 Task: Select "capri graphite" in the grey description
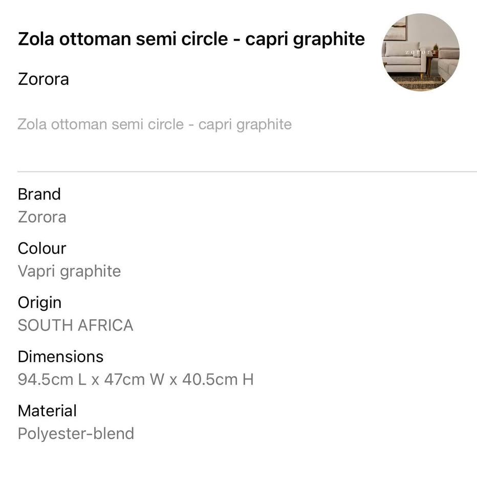coord(245,124)
